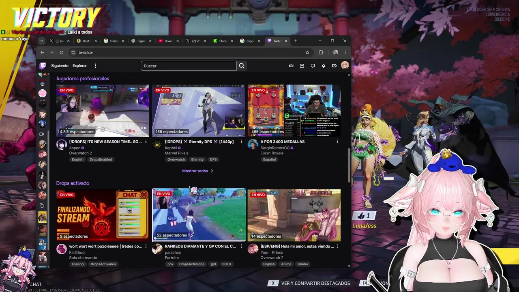The image size is (519, 292).
Task: Open FarGhost's channel avatar
Action: pos(62,249)
